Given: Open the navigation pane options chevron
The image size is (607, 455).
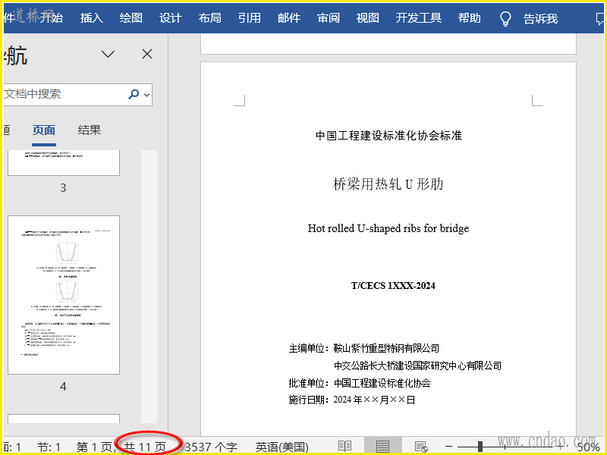Looking at the screenshot, I should pos(108,54).
